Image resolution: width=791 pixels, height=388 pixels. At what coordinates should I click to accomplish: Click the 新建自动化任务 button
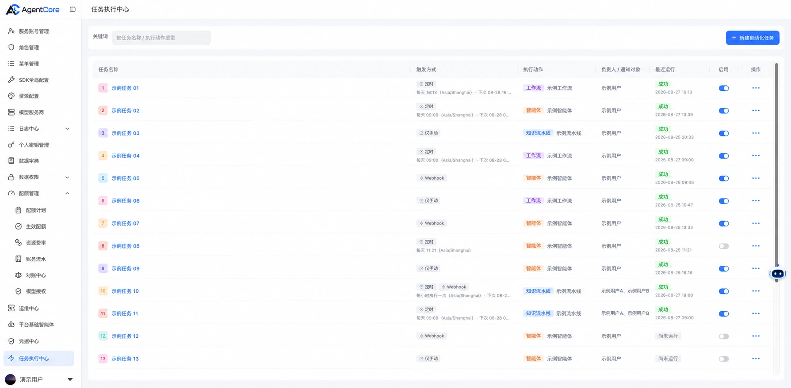753,38
